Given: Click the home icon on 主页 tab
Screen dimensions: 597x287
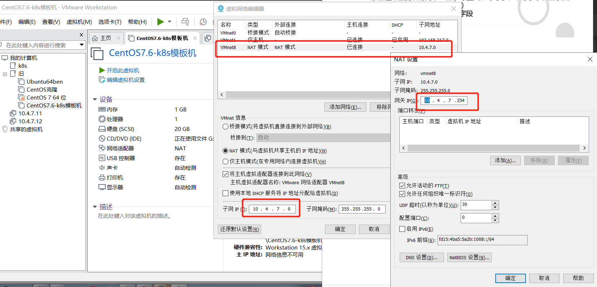Looking at the screenshot, I should 95,38.
